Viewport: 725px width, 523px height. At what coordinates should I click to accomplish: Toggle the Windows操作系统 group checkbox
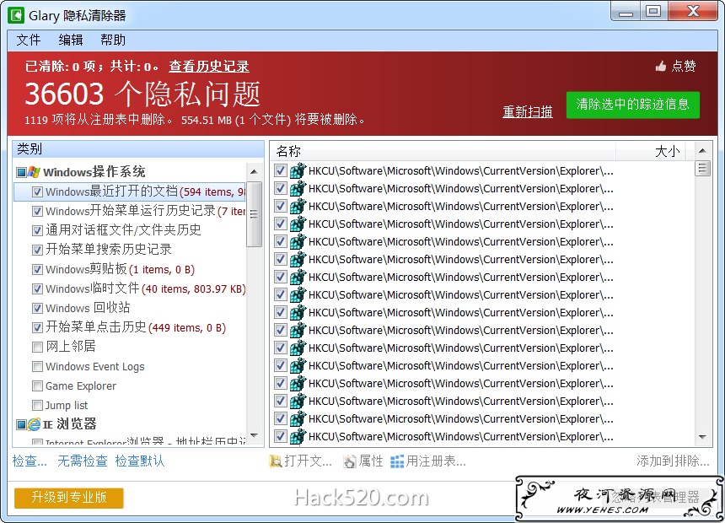[21, 173]
